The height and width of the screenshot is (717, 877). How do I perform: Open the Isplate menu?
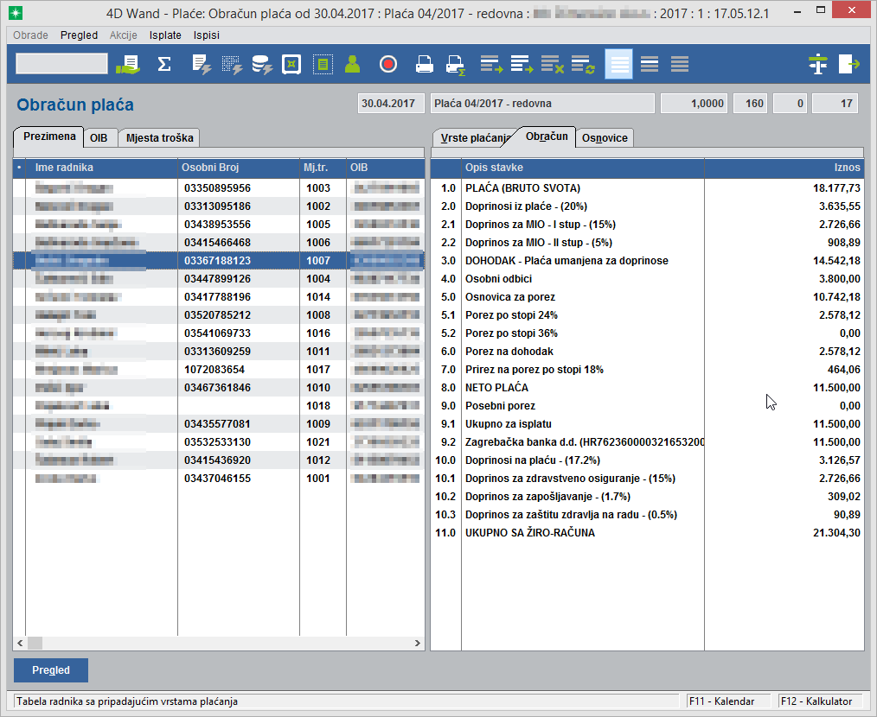(165, 35)
